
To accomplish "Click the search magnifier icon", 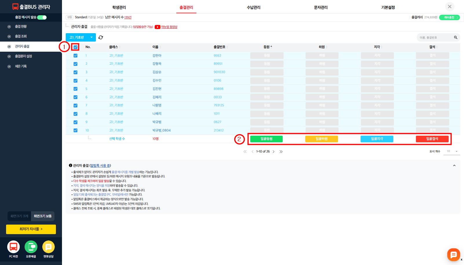I will [456, 38].
